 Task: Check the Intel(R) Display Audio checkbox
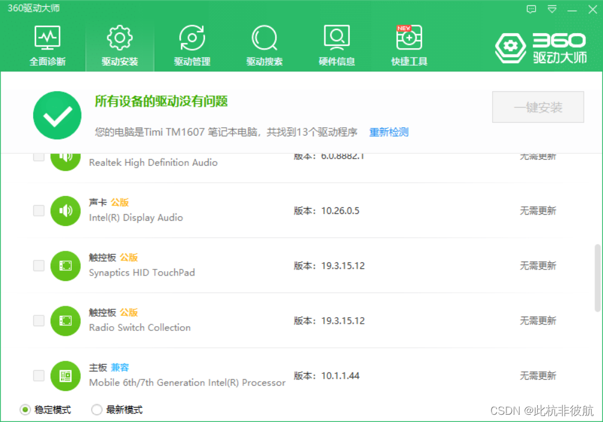point(39,210)
